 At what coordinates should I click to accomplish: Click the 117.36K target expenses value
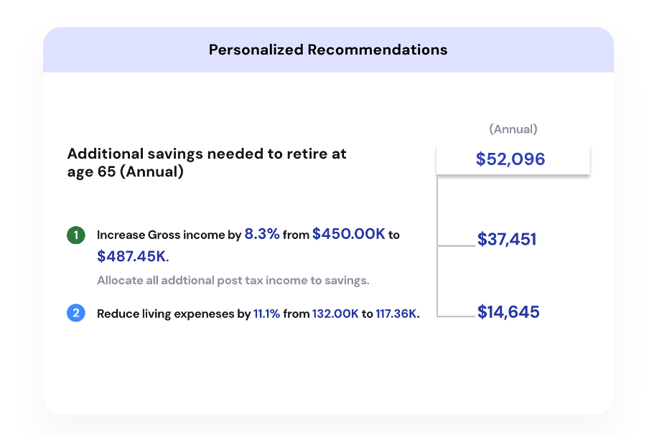pos(396,314)
